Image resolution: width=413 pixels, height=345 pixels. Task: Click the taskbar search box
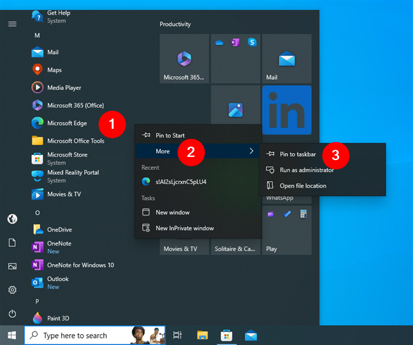[x=83, y=335]
